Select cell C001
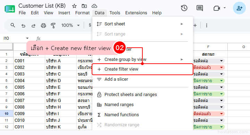This screenshot has height=135, width=250. coord(29,61)
